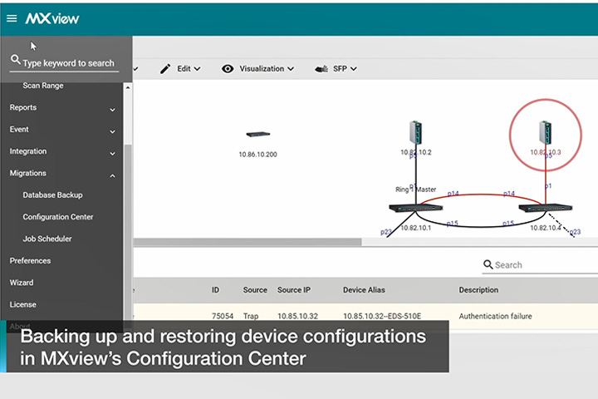Go to Preferences
Screen dimensions: 598x399
coord(30,261)
